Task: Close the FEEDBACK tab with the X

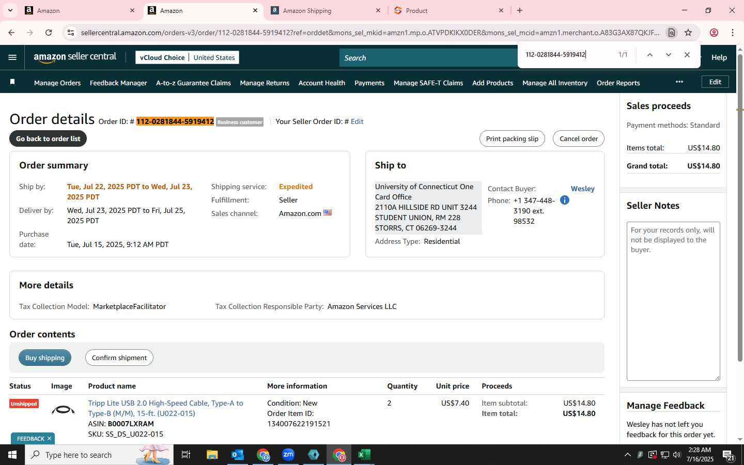Action: 49,439
